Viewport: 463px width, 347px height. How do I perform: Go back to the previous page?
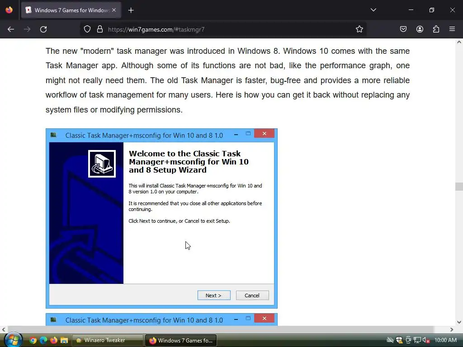coord(11,29)
